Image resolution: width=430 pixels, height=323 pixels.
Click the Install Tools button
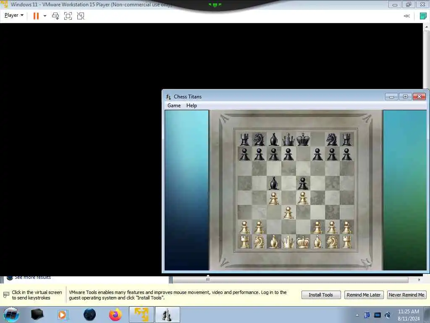coord(321,295)
